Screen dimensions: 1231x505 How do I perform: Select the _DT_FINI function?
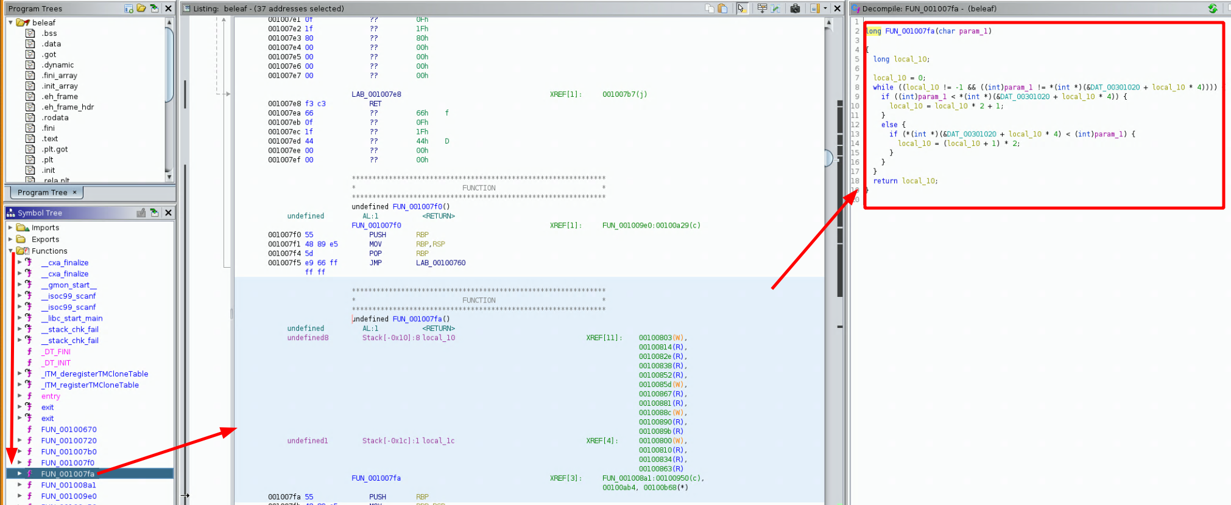click(x=56, y=352)
